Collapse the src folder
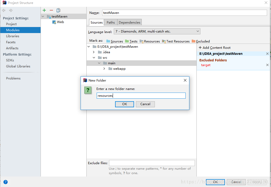 point(94,58)
